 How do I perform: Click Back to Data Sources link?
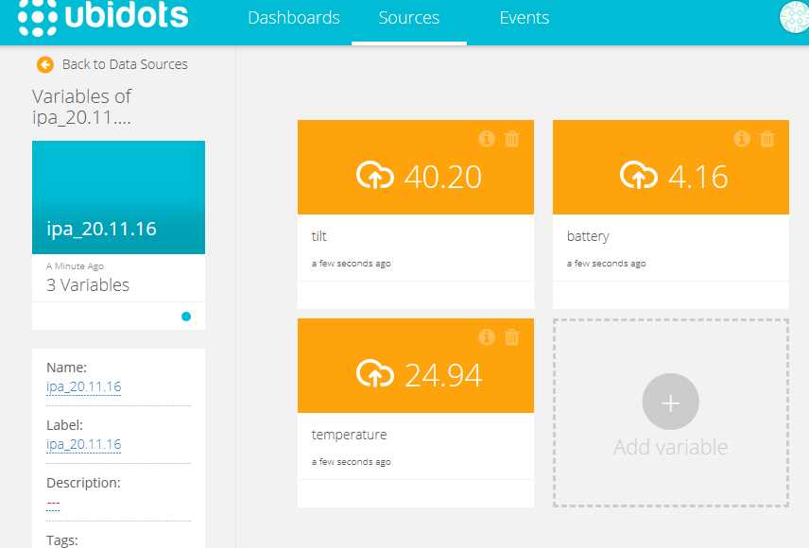point(124,64)
